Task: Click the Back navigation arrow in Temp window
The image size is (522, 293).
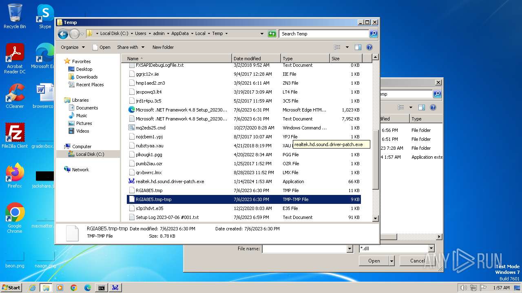Action: (x=63, y=34)
